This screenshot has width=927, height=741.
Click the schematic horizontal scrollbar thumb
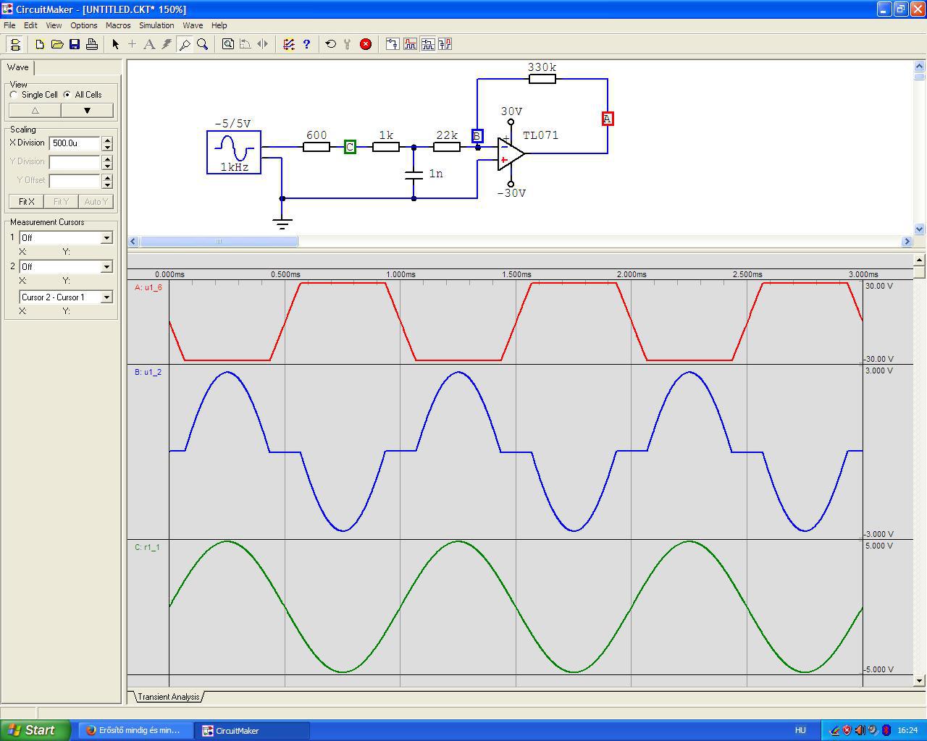click(219, 242)
